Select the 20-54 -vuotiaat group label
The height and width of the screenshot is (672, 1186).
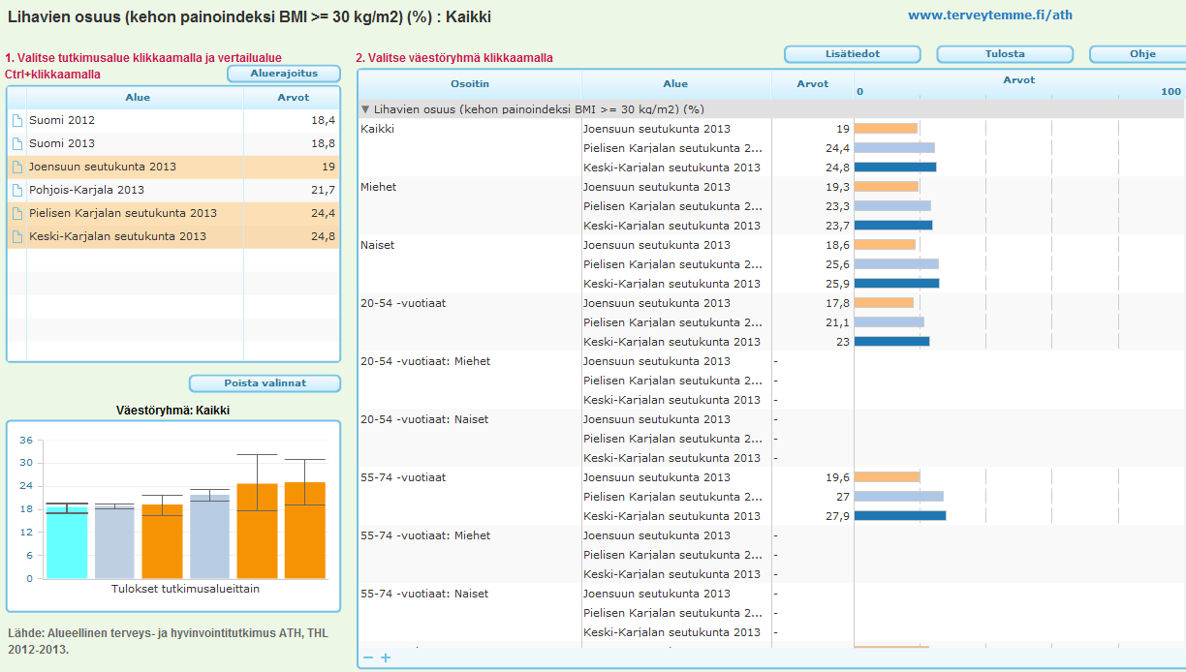pyautogui.click(x=403, y=303)
